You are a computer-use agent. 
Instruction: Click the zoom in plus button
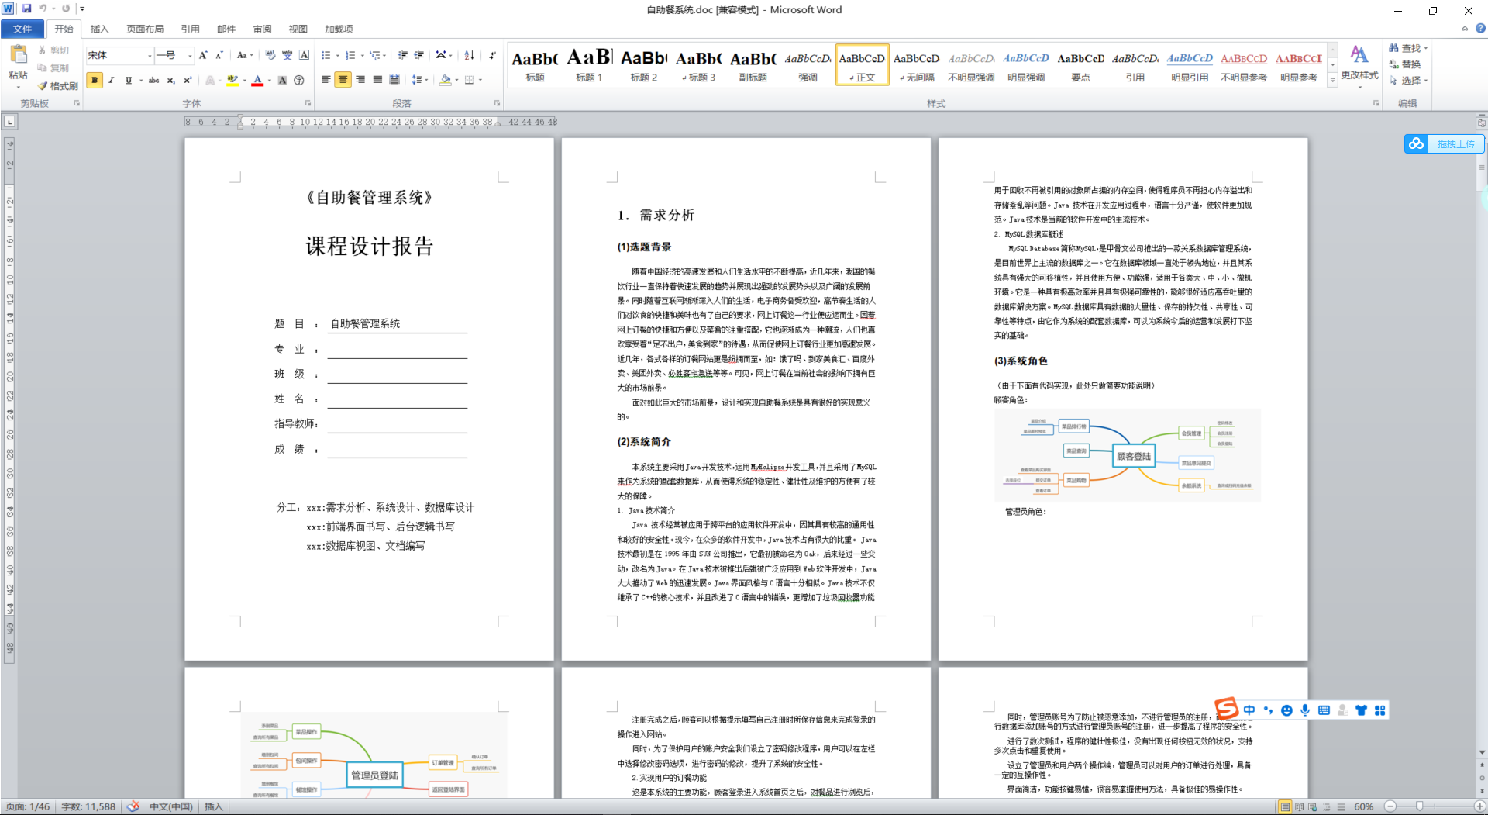coord(1479,807)
